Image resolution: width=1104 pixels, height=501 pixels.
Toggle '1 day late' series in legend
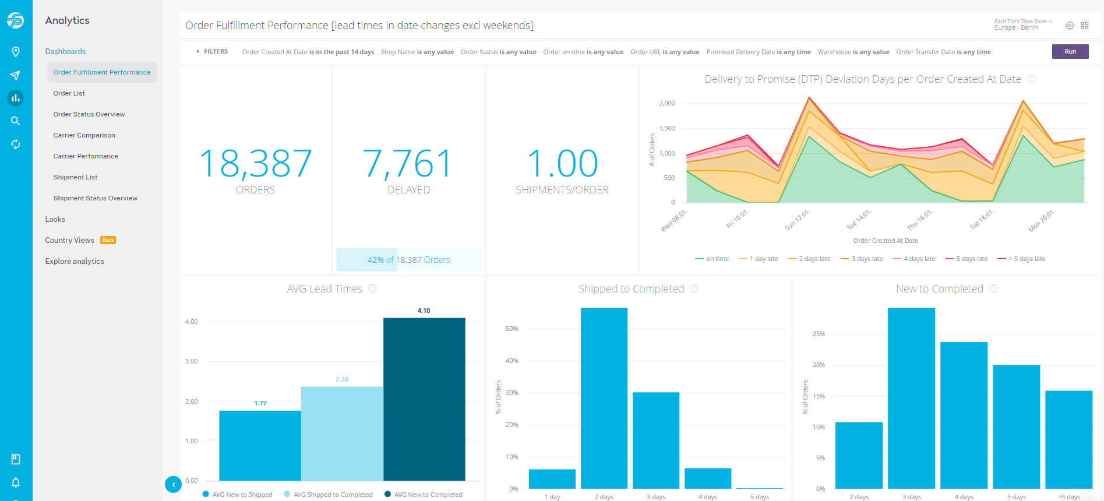click(758, 259)
